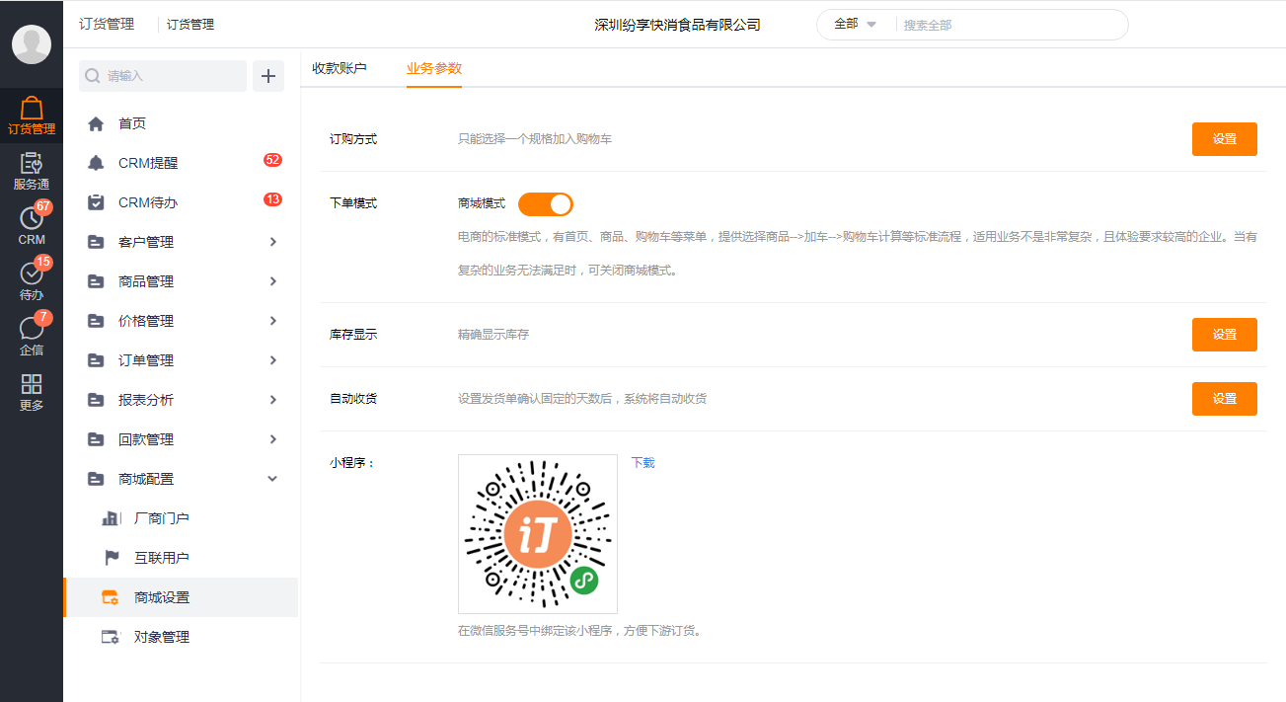Expand the 报表分析 chevron
1286x702 pixels.
tap(273, 400)
